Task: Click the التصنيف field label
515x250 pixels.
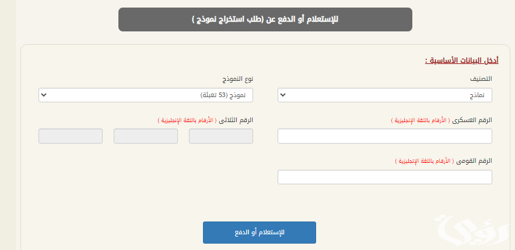Action: coord(482,79)
